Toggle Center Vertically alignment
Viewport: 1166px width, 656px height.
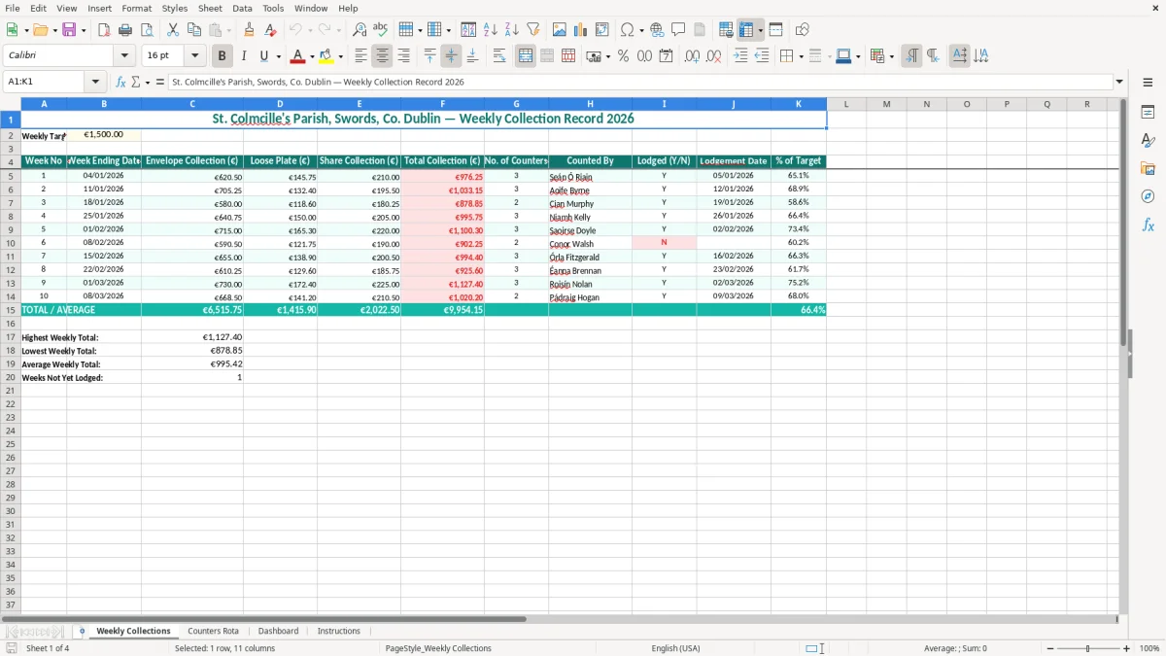[451, 56]
